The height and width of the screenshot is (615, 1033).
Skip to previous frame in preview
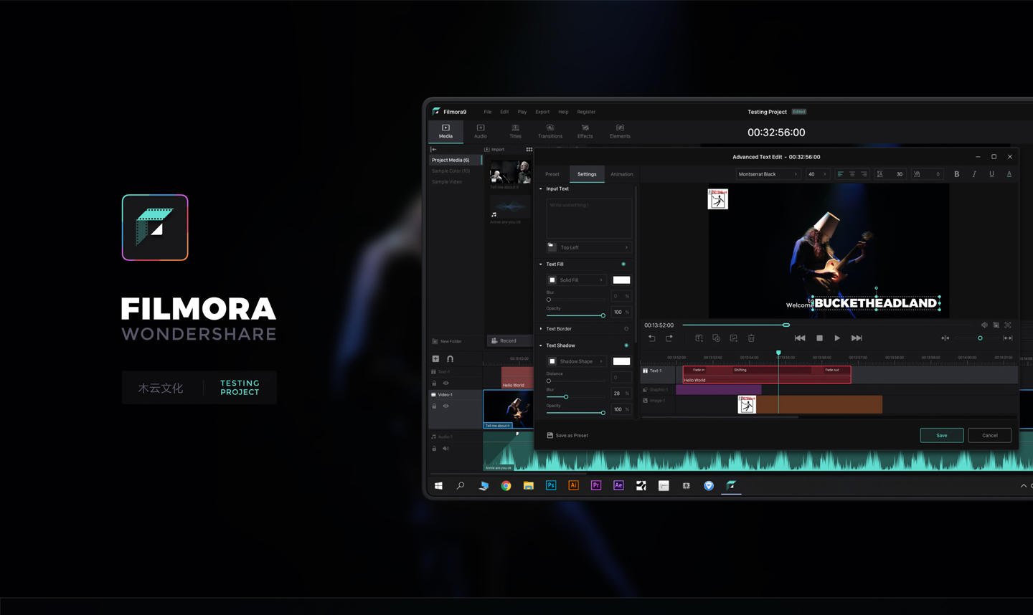tap(800, 338)
